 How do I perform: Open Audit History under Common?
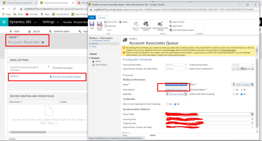coord(101,65)
